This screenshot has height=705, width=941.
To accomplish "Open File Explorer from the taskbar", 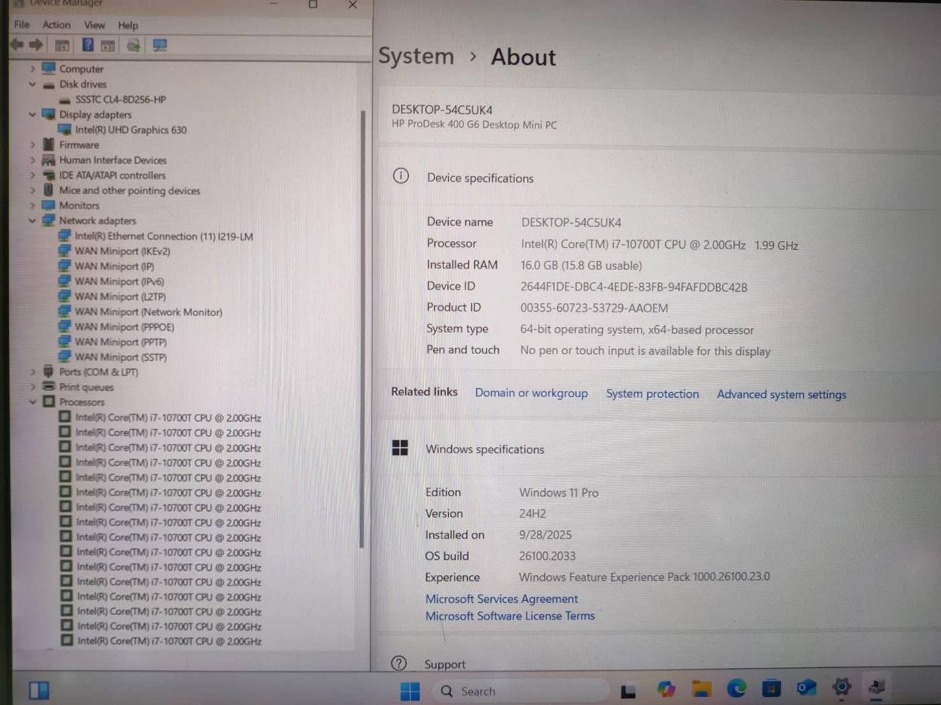I will (701, 689).
